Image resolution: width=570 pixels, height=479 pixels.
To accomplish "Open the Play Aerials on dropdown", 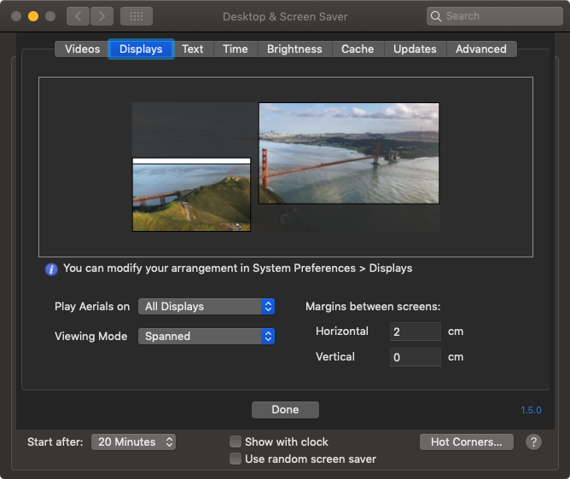I will (x=206, y=307).
